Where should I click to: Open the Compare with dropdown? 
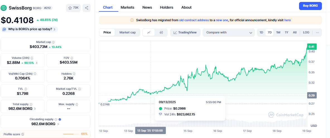[229, 32]
